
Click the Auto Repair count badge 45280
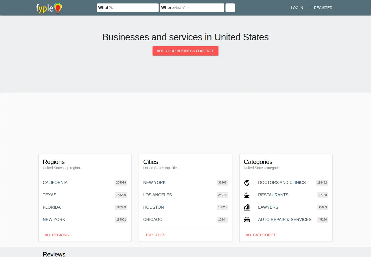[x=323, y=219]
